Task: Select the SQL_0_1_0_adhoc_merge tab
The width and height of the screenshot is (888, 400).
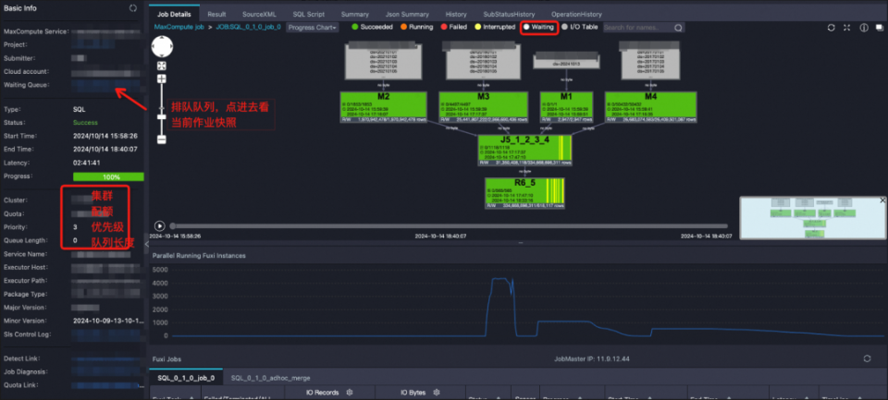Action: (x=270, y=377)
